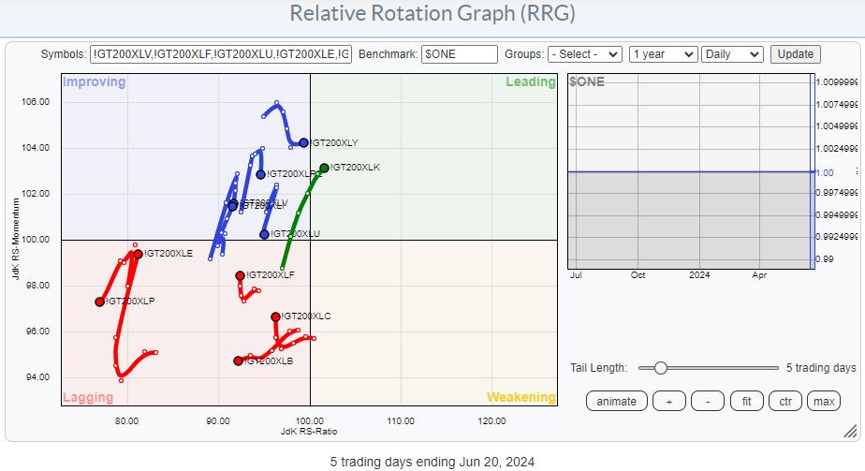Image resolution: width=865 pixels, height=471 pixels.
Task: Click the fit button
Action: tap(747, 401)
